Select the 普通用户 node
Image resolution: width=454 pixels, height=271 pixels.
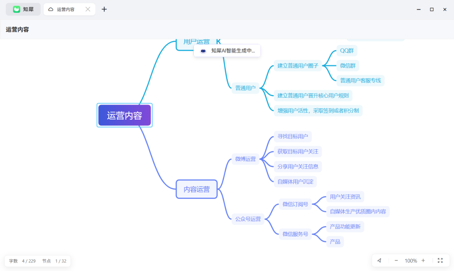point(245,88)
